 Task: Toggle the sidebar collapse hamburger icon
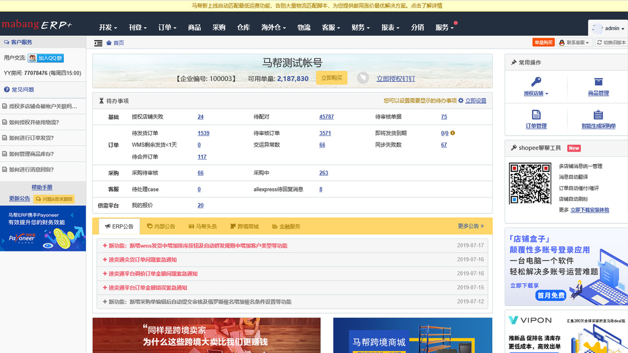coord(98,43)
